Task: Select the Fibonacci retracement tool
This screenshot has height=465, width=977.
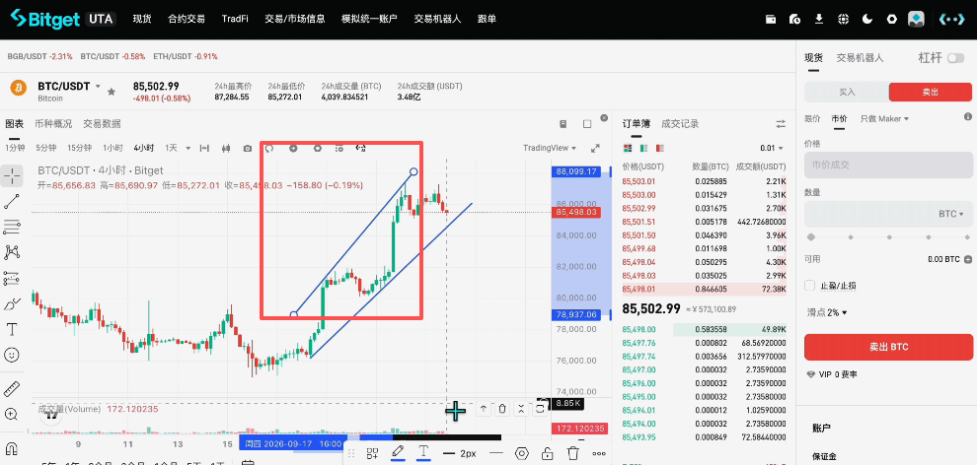Action: click(x=12, y=227)
